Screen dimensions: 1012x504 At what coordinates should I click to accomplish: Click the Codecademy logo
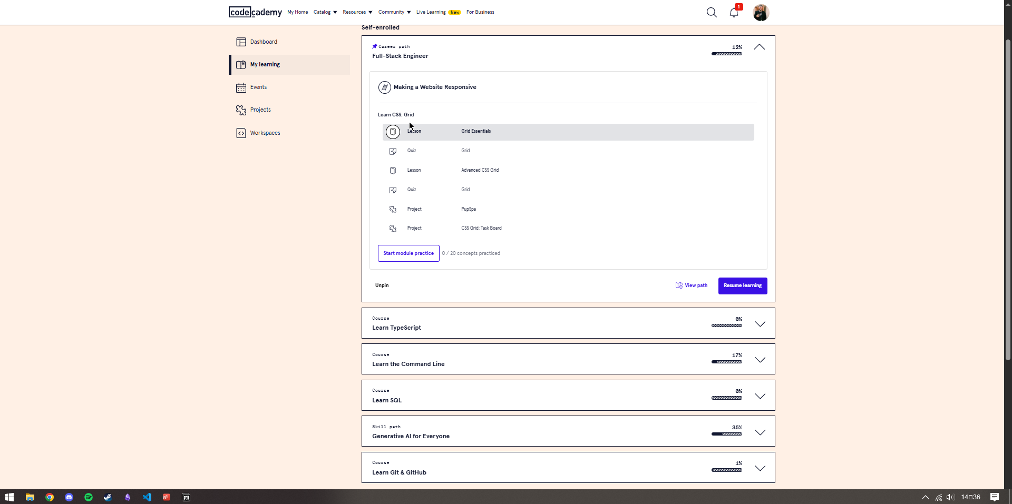255,12
